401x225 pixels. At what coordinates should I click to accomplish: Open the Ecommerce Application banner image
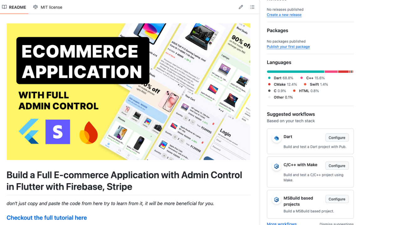click(x=128, y=92)
